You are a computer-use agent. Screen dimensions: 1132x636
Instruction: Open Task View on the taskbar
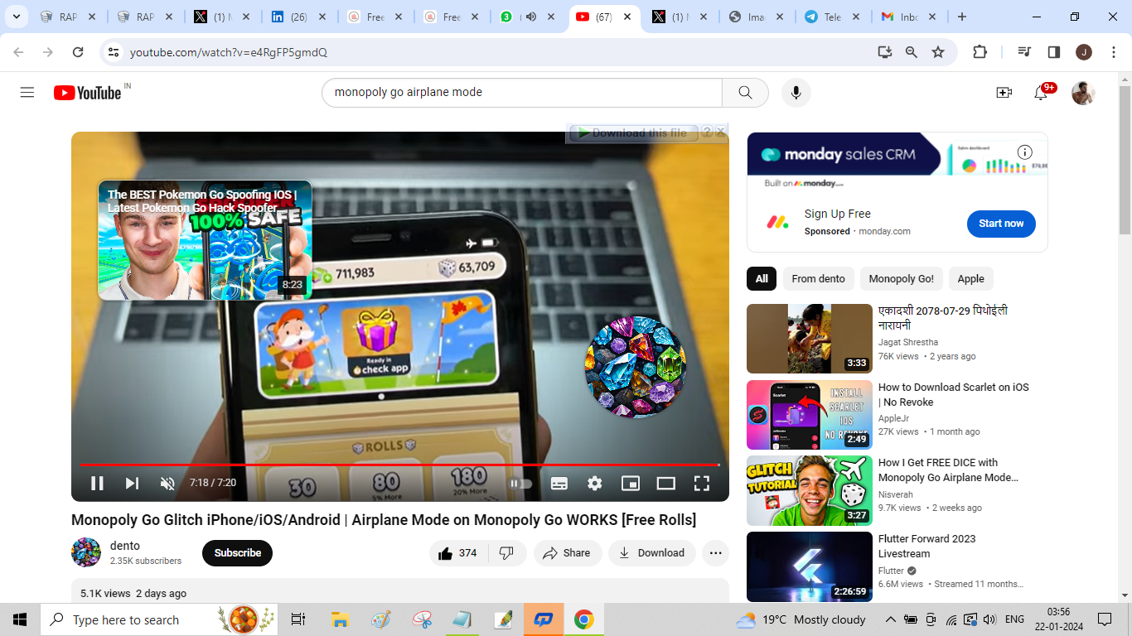pos(298,619)
